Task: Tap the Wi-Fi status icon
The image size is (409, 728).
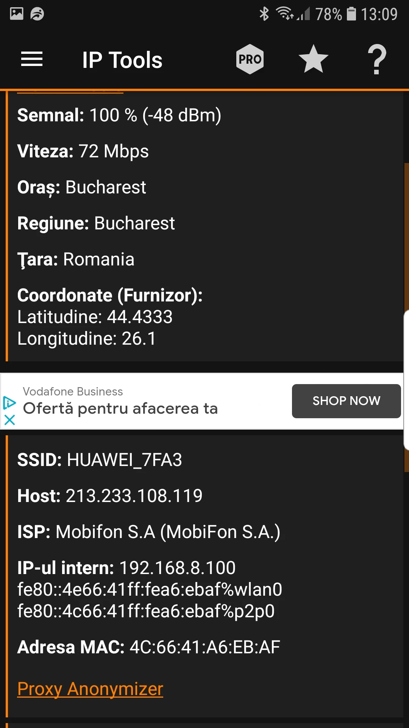Action: pos(285,14)
